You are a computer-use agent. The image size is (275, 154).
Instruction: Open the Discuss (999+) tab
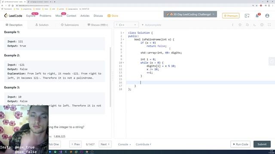click(x=98, y=25)
